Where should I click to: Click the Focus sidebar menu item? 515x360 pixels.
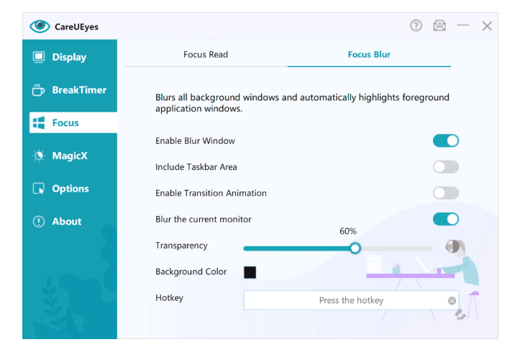click(72, 123)
